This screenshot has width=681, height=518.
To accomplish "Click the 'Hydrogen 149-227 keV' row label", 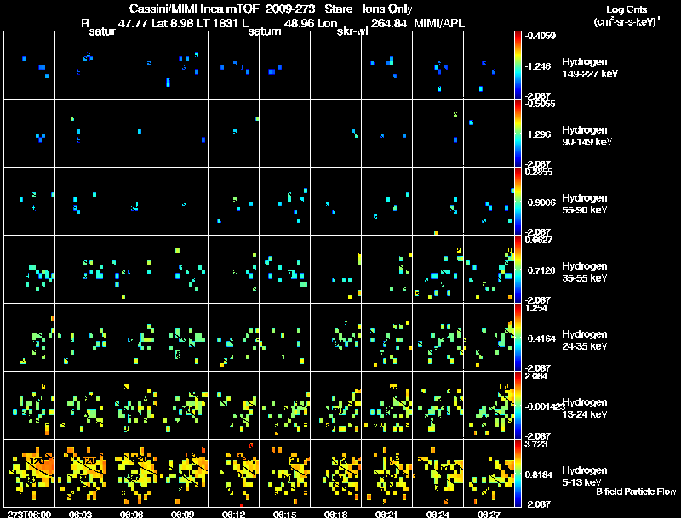I will click(x=589, y=68).
